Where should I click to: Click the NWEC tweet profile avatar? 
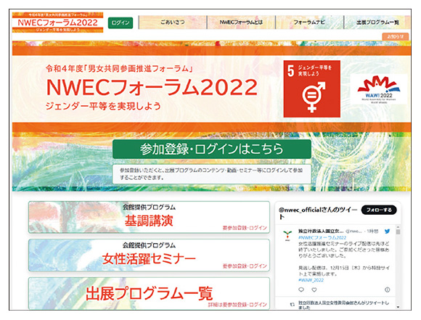(x=287, y=235)
